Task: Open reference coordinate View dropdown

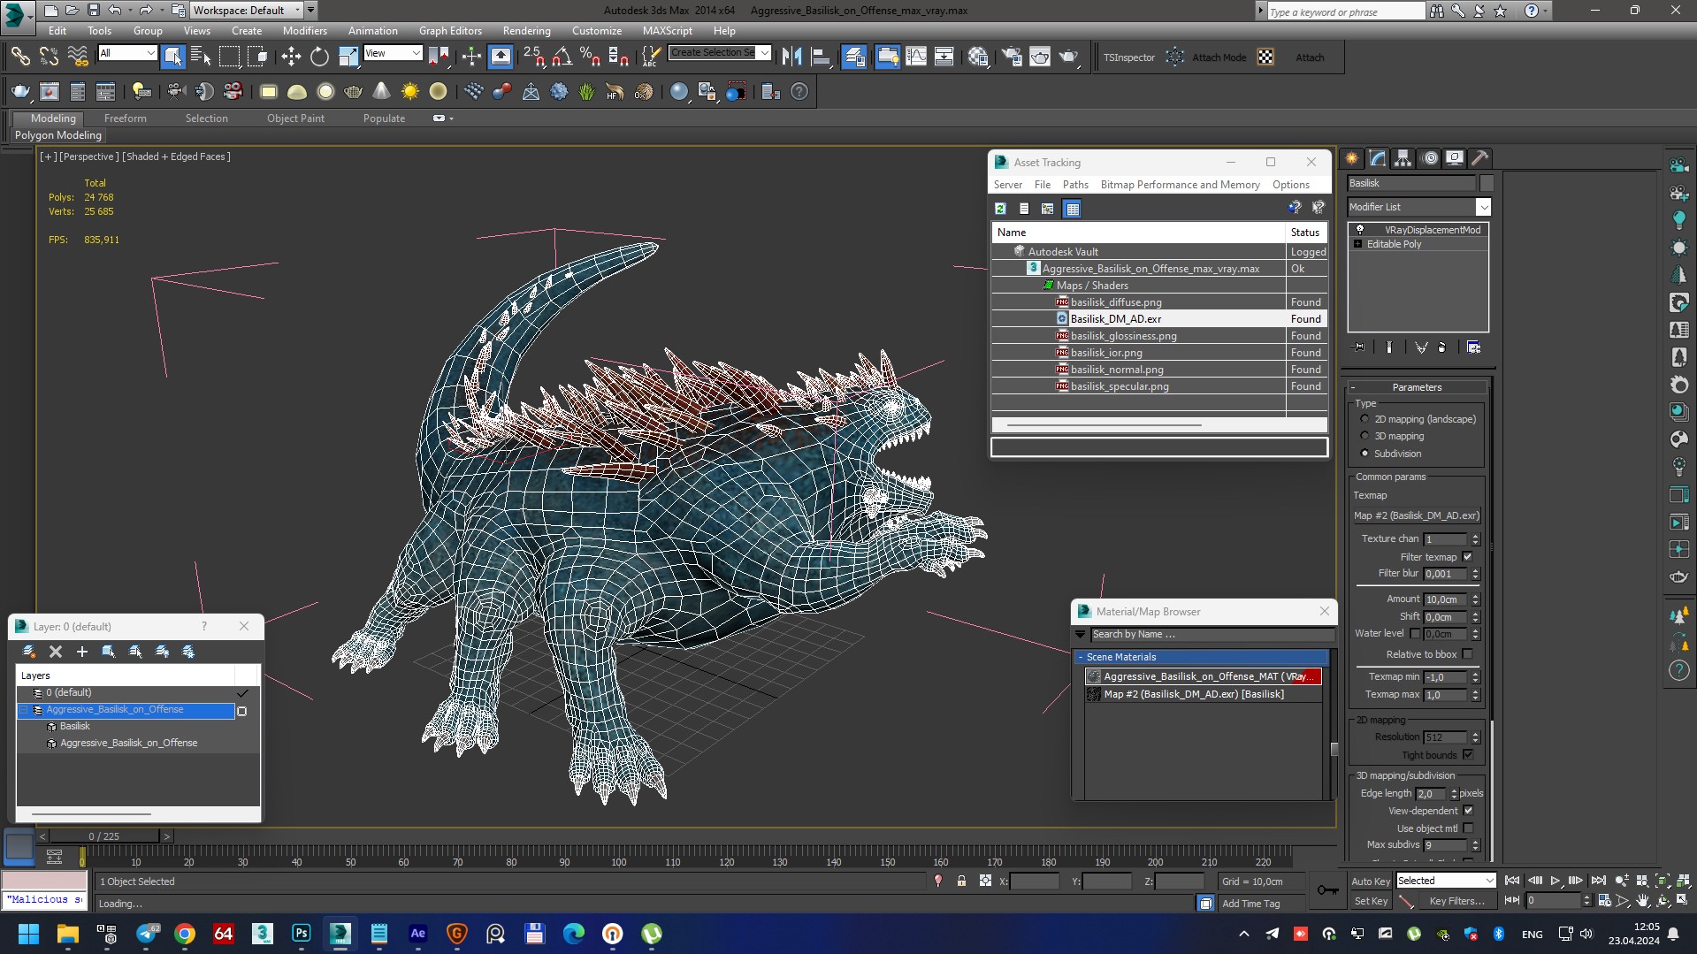Action: 393,53
